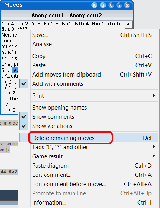Click the i info icon in title bar

coord(119,5)
